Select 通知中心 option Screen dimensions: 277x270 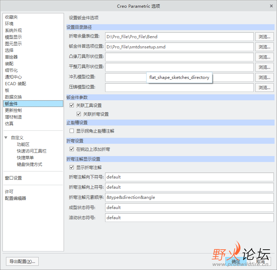point(13,77)
